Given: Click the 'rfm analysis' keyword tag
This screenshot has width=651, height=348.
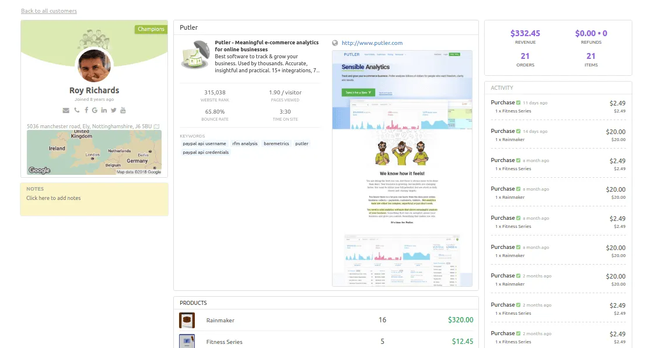Looking at the screenshot, I should [245, 143].
